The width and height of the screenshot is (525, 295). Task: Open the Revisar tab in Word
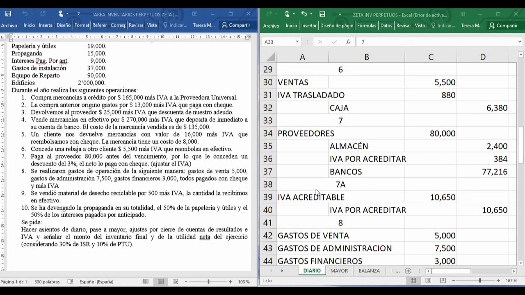point(136,25)
